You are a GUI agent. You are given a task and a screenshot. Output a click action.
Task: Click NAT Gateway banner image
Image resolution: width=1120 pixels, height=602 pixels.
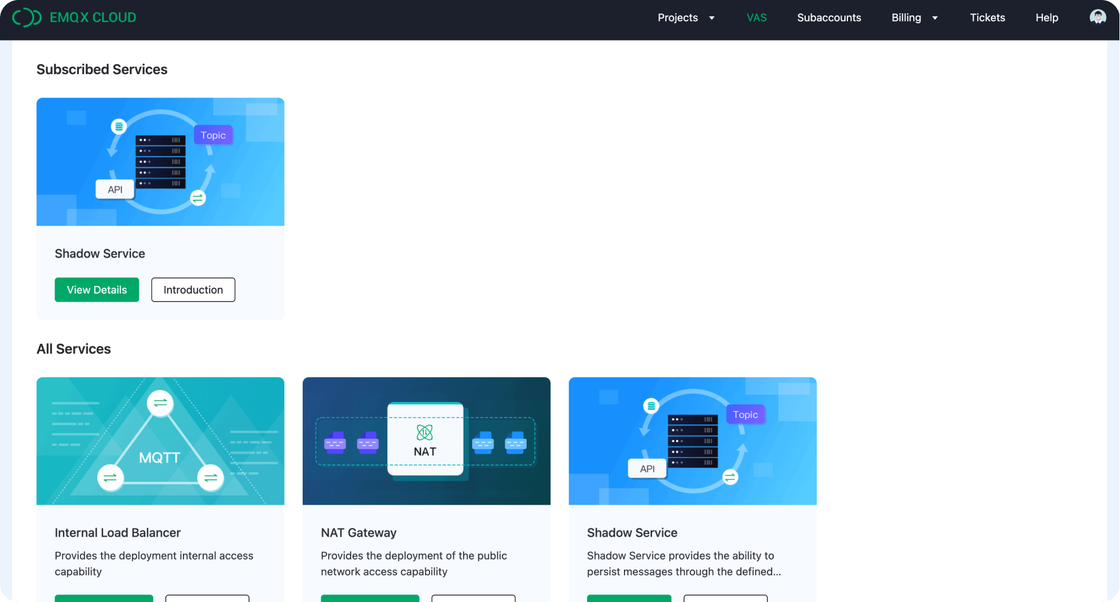tap(427, 441)
